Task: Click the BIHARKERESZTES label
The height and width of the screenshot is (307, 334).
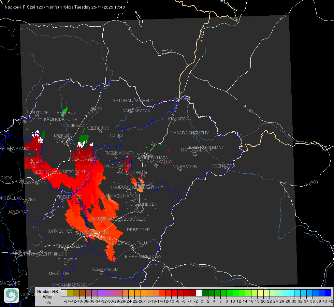Action: coord(143,256)
